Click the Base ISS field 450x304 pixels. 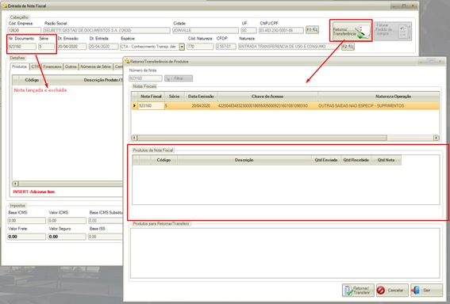point(106,237)
